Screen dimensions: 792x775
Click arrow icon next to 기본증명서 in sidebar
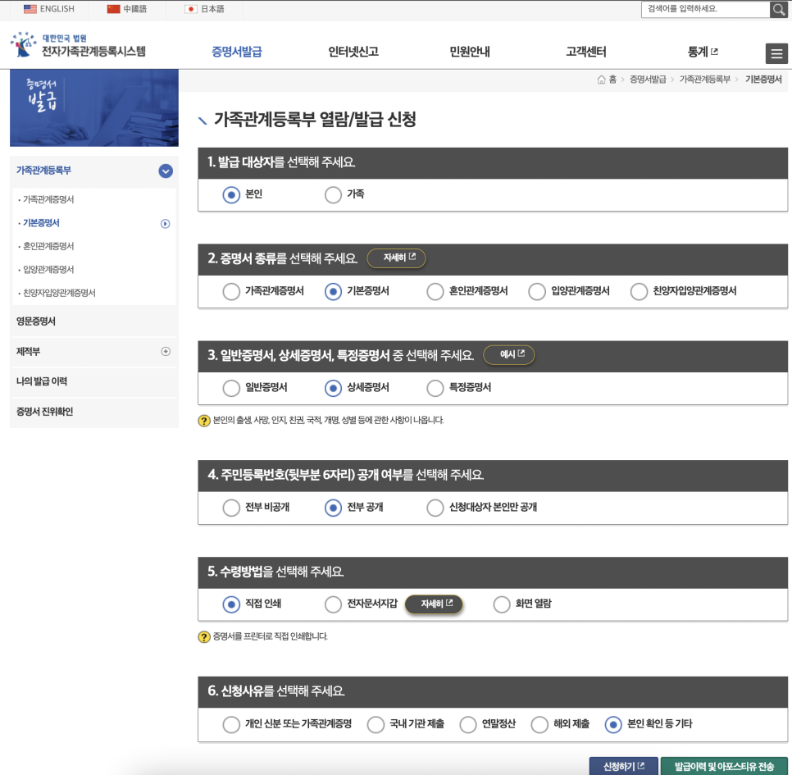point(165,223)
